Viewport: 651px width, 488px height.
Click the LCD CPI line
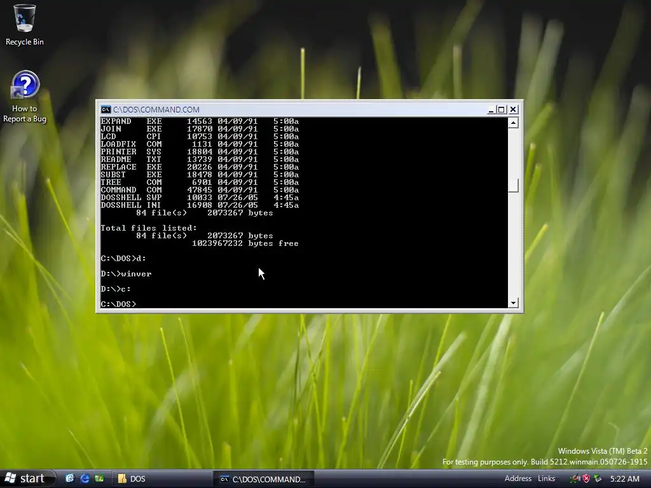[200, 137]
